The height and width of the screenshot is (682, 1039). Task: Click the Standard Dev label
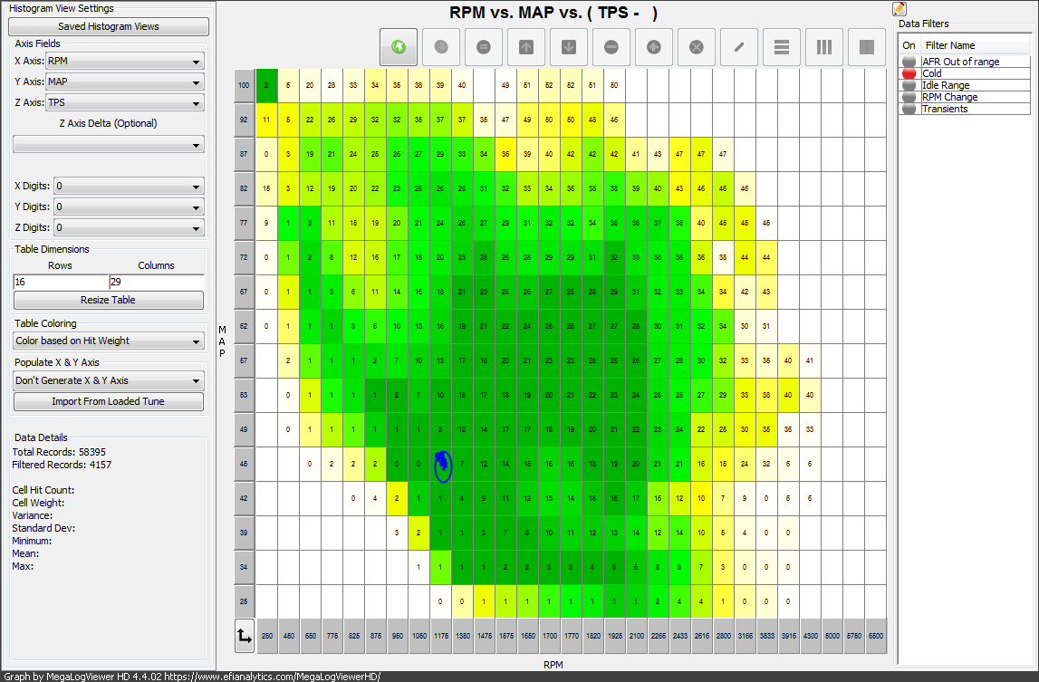(43, 528)
